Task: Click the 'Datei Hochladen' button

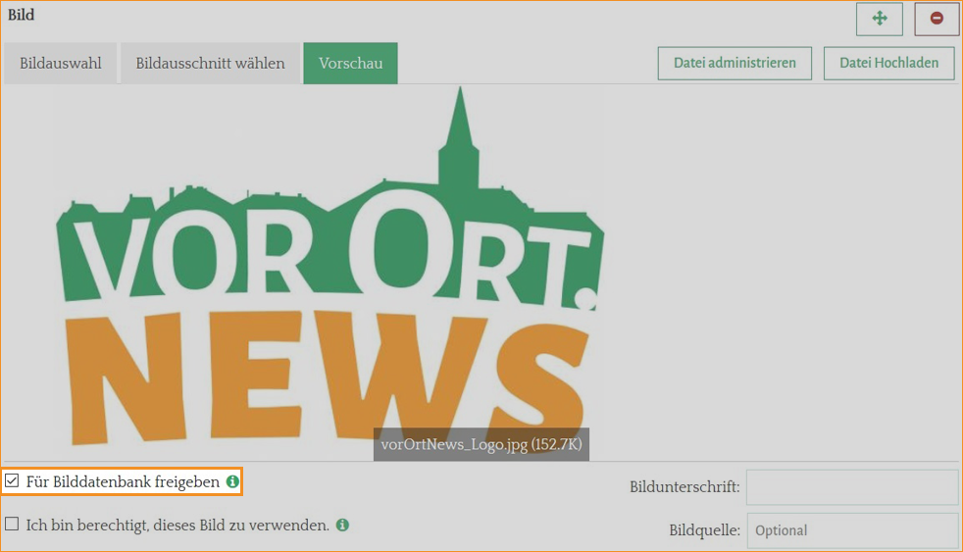Action: pos(888,64)
